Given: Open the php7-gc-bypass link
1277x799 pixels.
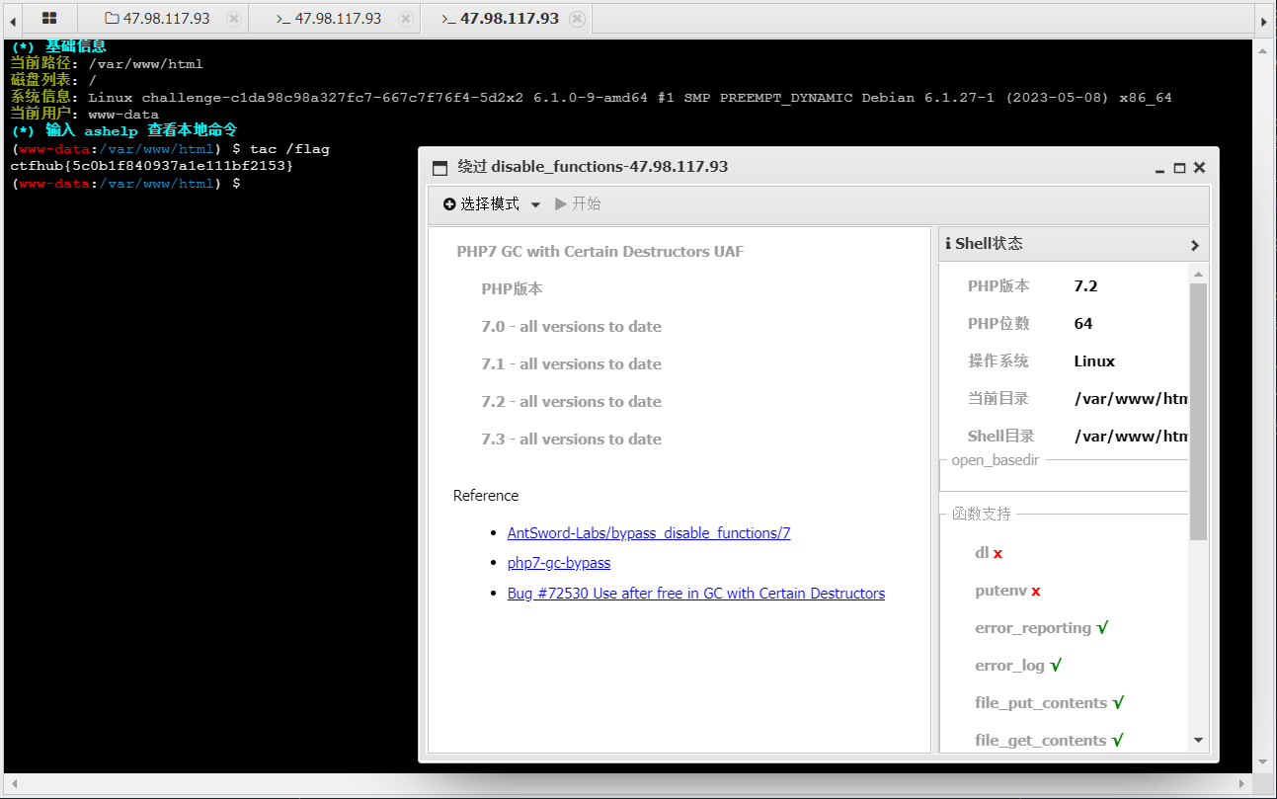Looking at the screenshot, I should [x=559, y=563].
